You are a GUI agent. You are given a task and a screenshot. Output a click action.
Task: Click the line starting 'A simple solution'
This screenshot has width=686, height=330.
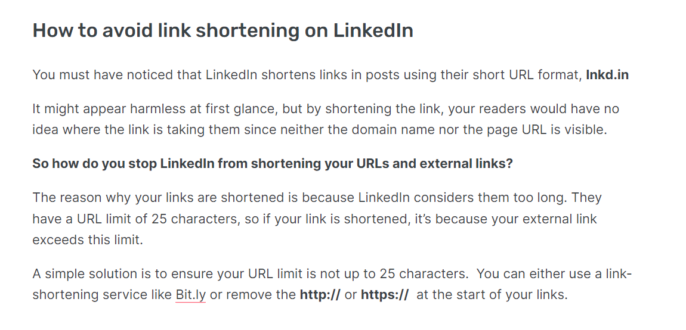click(x=332, y=275)
